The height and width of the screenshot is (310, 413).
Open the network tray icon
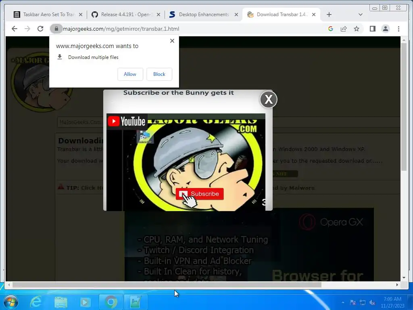tap(363, 303)
